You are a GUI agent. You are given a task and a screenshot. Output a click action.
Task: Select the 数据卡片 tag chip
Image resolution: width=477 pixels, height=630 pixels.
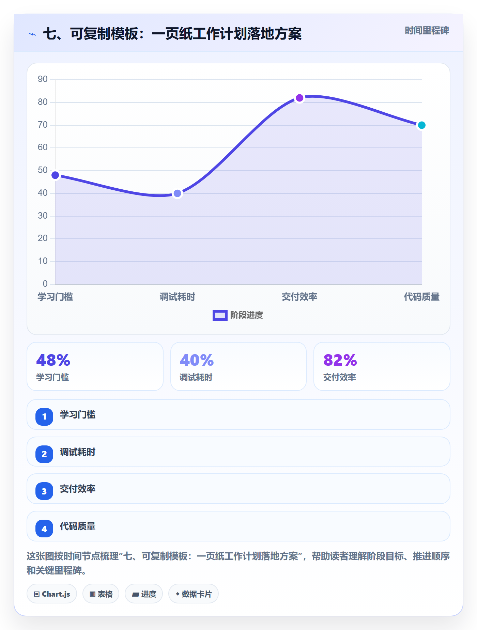coord(194,594)
